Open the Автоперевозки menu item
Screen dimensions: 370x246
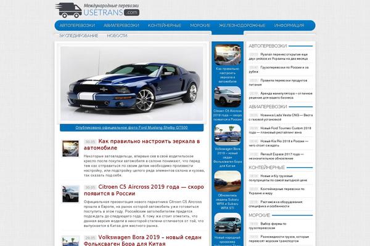pos(77,25)
